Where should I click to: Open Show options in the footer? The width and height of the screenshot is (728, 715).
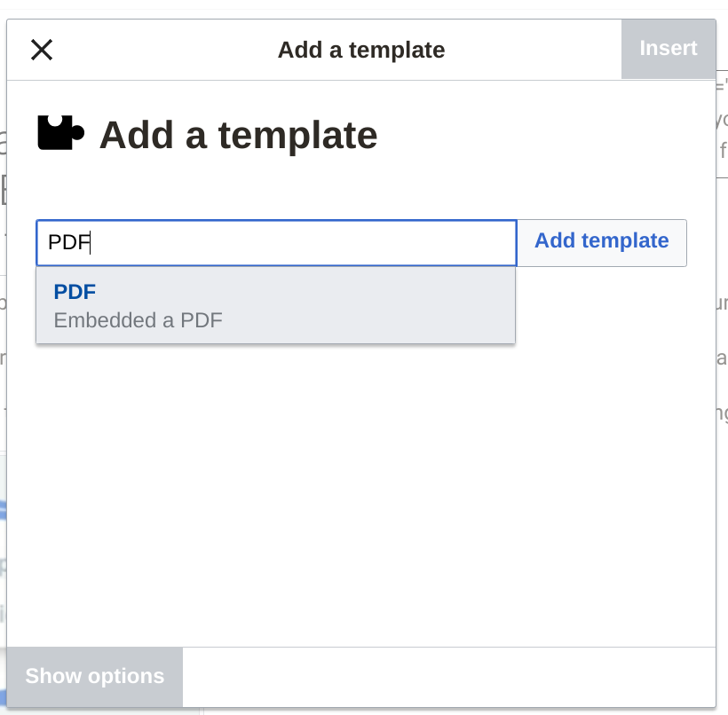[x=94, y=676]
